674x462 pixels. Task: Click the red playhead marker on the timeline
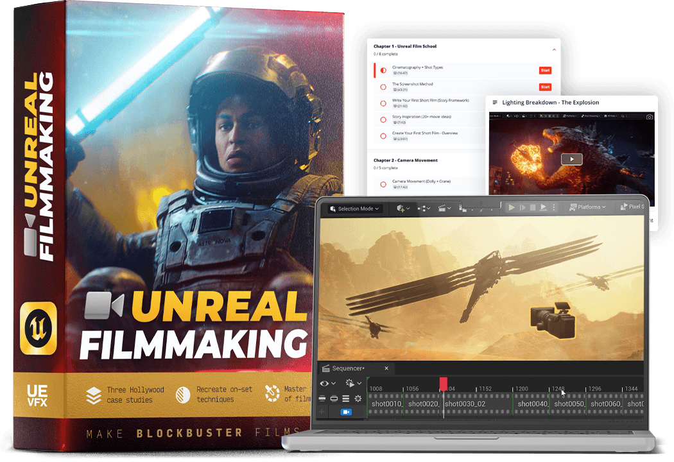click(443, 384)
